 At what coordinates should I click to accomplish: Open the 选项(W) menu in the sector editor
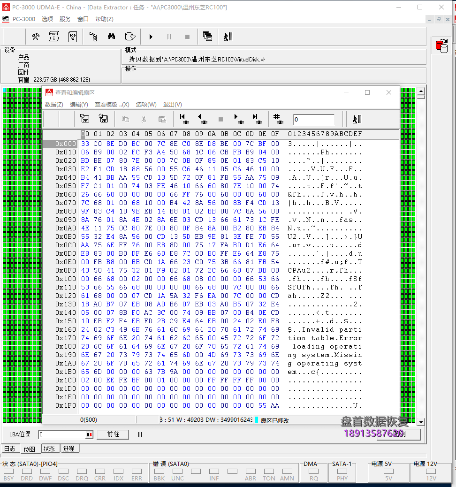tap(146, 105)
